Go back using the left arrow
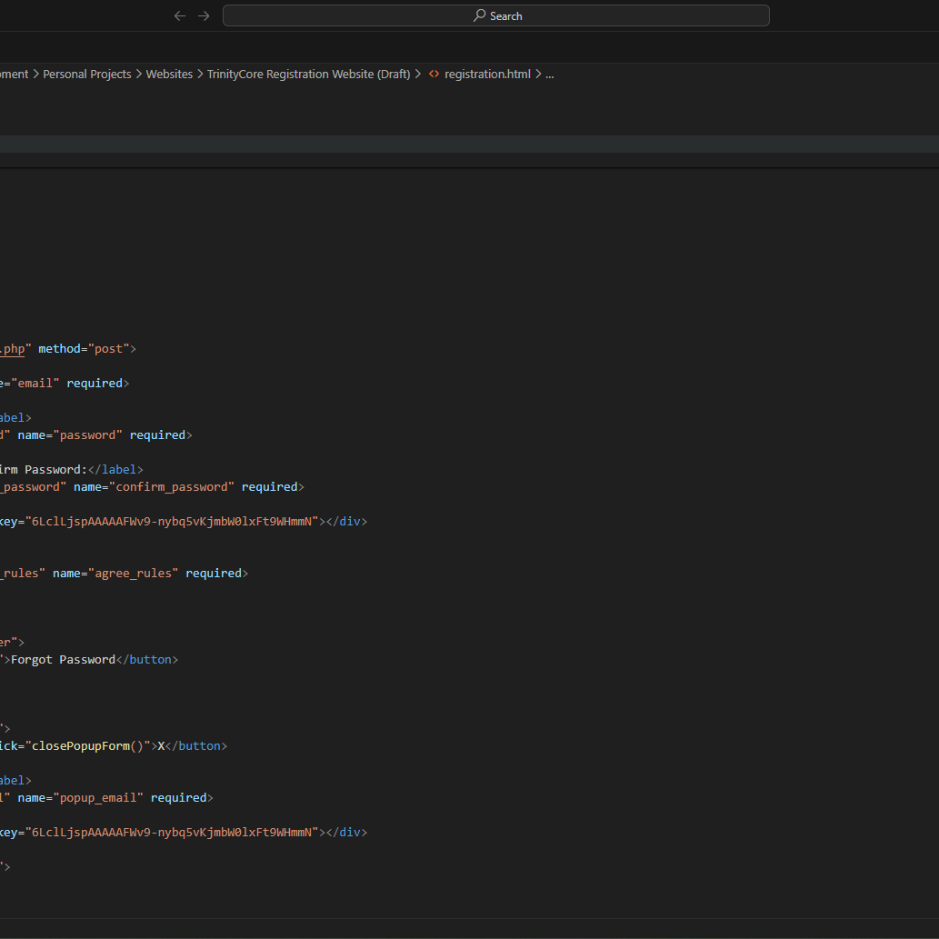 tap(180, 15)
